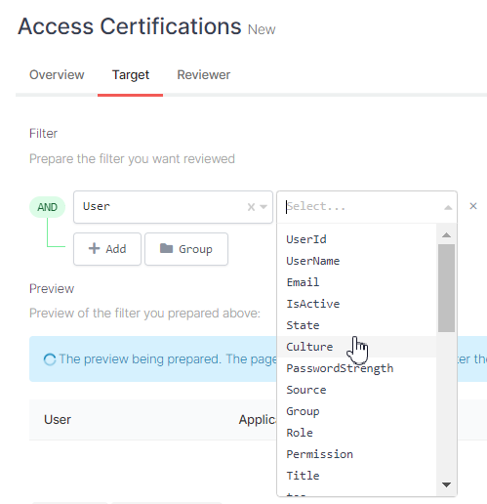The width and height of the screenshot is (487, 504).
Task: Pick the Culture option
Action: (x=356, y=347)
